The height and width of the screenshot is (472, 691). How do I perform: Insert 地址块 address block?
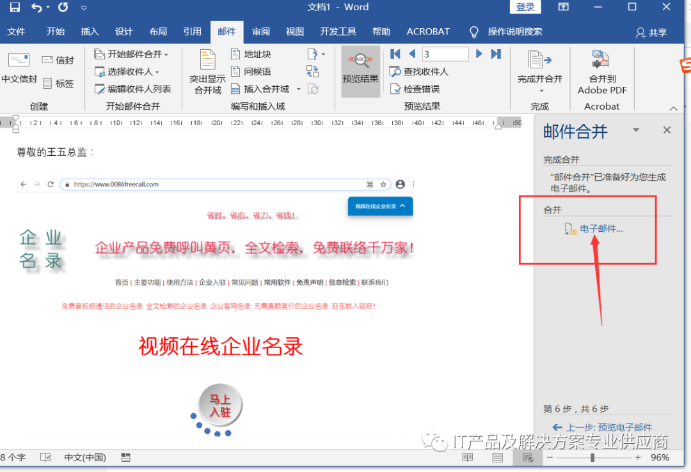pyautogui.click(x=251, y=54)
